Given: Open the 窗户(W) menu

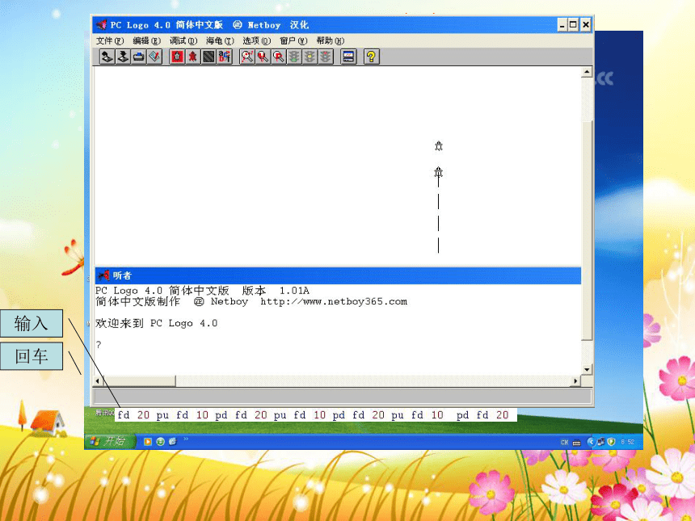Looking at the screenshot, I should pos(293,40).
